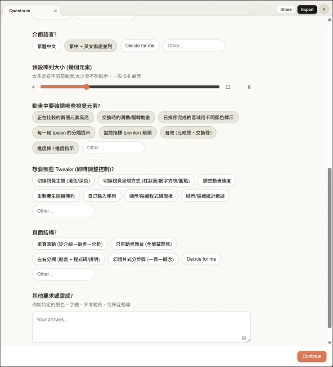Click Other field under 視覺元素 question

pyautogui.click(x=113, y=148)
